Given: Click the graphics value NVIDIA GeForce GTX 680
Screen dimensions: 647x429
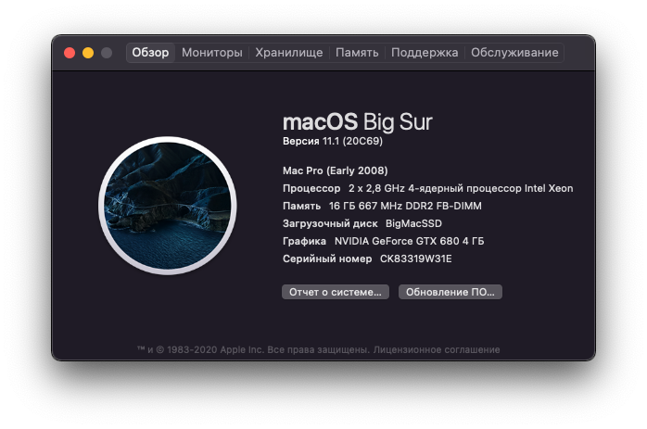Looking at the screenshot, I should (x=409, y=241).
